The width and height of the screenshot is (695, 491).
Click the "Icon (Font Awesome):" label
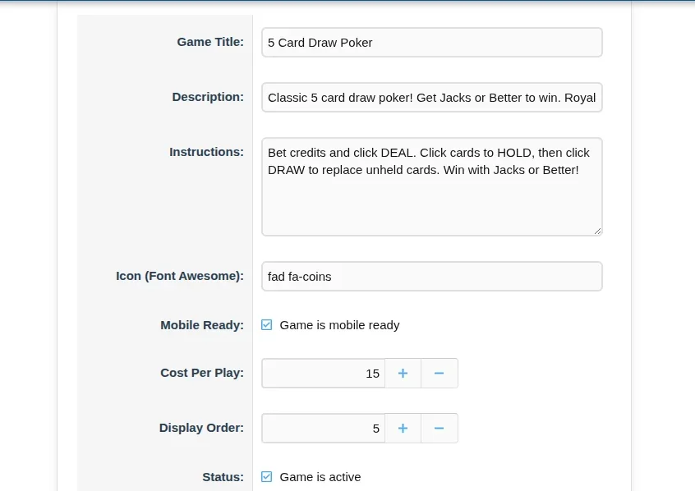[x=180, y=276]
